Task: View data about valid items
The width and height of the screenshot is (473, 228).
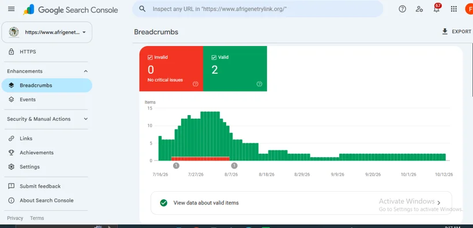Action: pyautogui.click(x=301, y=203)
